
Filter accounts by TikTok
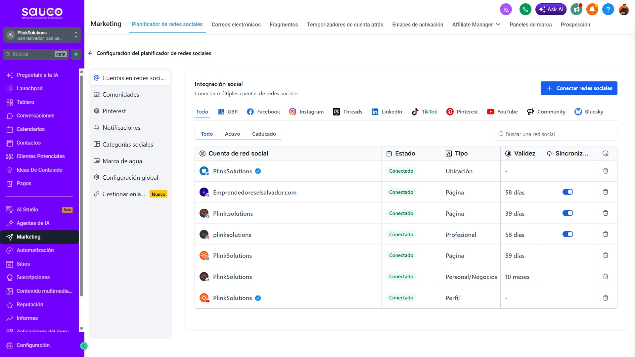pyautogui.click(x=424, y=112)
